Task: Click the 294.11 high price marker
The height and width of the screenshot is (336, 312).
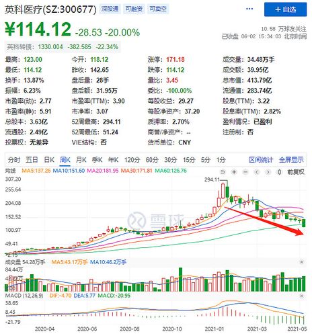Action: click(x=212, y=179)
